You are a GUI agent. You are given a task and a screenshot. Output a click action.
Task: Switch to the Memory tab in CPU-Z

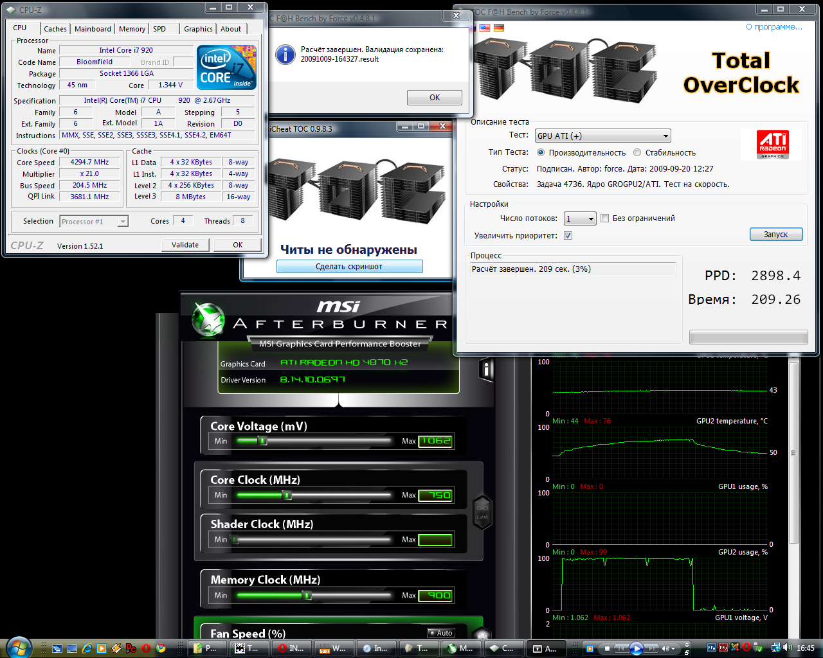pos(132,29)
